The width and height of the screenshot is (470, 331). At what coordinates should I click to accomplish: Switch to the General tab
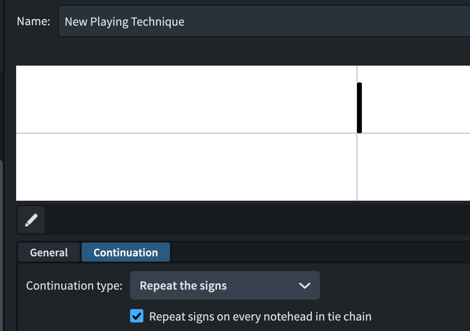pos(49,253)
